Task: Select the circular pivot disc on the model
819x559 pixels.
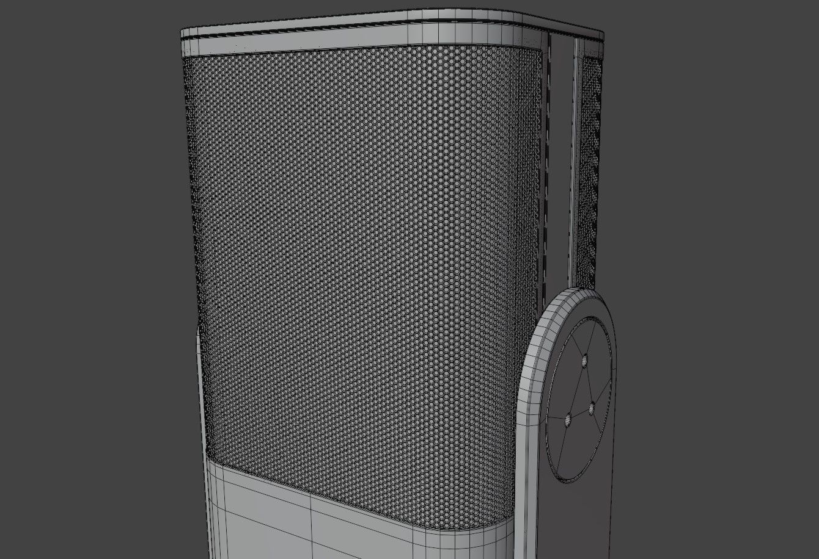Action: (578, 399)
